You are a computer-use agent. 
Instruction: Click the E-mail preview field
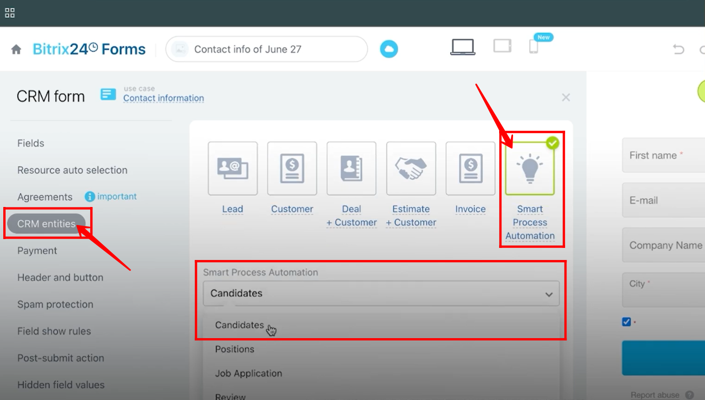(664, 200)
